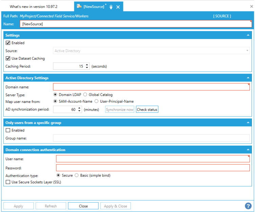Collapse the Domain connection authentication section
Viewport: 255px width, 212px height.
click(x=248, y=150)
